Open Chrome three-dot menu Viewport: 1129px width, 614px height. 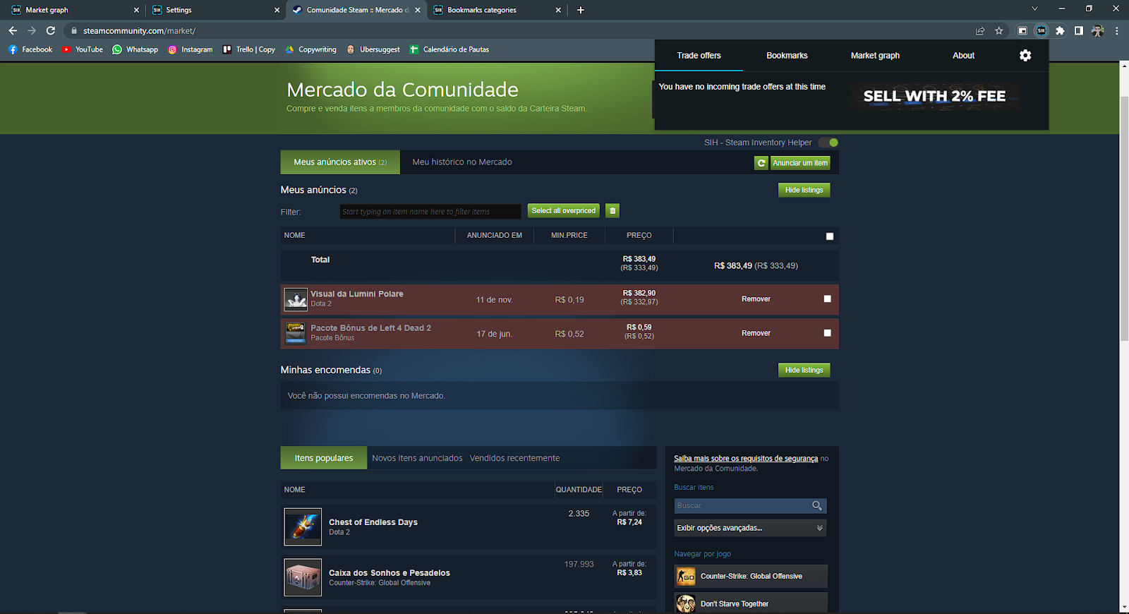[x=1117, y=30]
